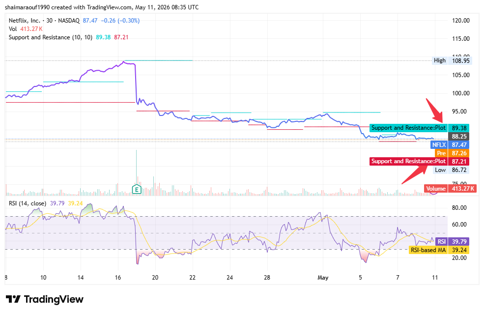This screenshot has width=484, height=314.
Task: Click the teal '89.38' value on price scale
Action: coord(459,128)
